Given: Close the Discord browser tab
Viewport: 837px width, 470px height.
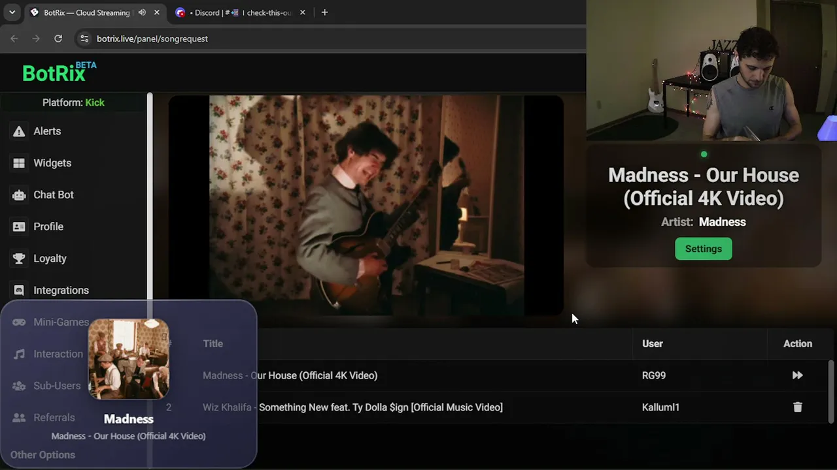Looking at the screenshot, I should [302, 12].
